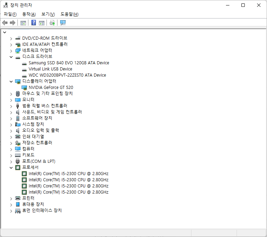Click the mouse icon for 마우스 및 기타 포인팅 장치
267x237 pixels.
click(x=18, y=94)
